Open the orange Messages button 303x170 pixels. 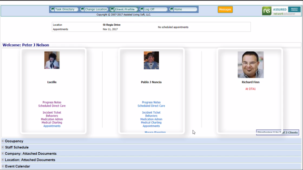(x=225, y=9)
